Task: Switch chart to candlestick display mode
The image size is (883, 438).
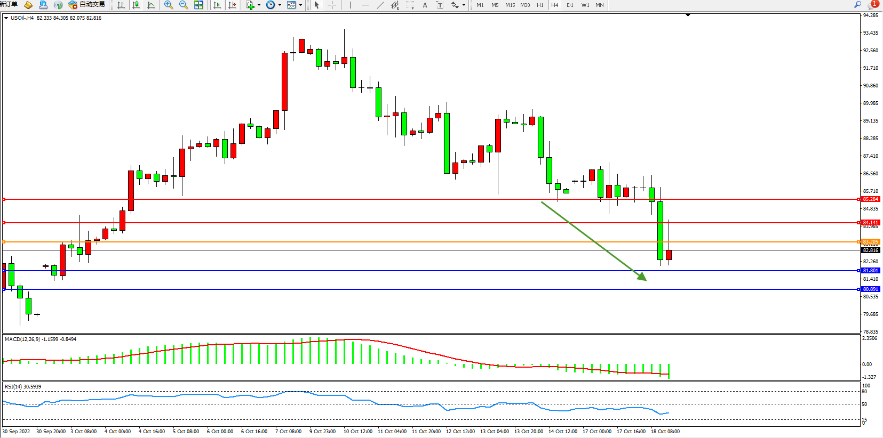Action: 136,5
